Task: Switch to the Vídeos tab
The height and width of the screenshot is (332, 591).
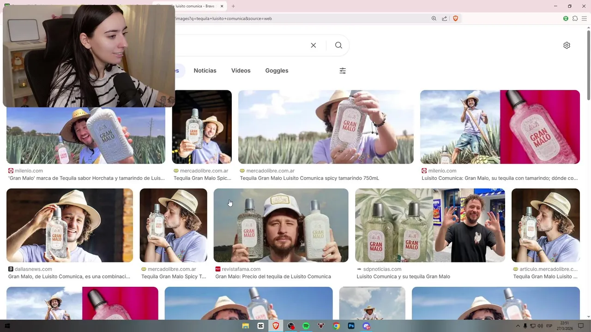Action: tap(241, 71)
